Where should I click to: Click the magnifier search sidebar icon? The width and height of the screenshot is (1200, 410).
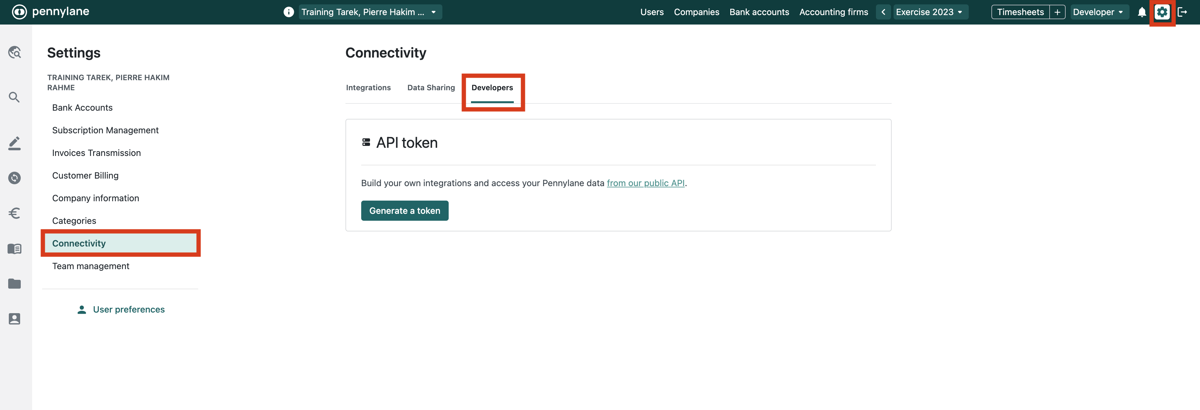coord(14,97)
